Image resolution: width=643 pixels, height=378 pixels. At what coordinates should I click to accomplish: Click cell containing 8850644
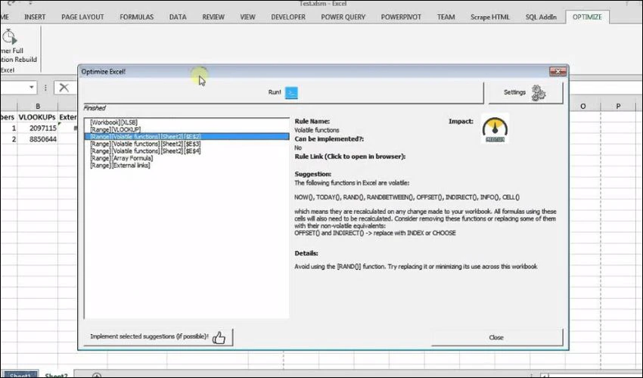click(37, 139)
